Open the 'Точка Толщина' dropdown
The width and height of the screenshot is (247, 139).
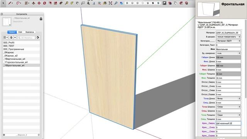point(228,115)
